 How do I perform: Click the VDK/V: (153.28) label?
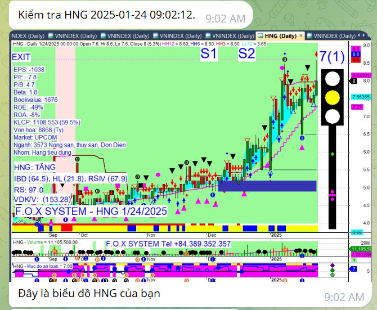pos(42,199)
